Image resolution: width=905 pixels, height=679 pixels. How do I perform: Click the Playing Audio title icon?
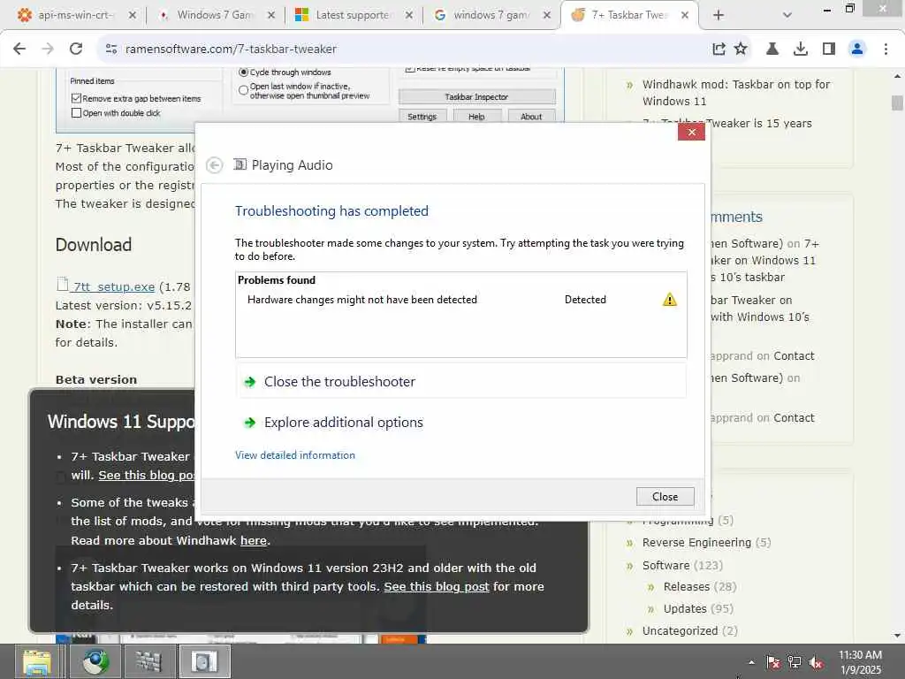point(240,165)
